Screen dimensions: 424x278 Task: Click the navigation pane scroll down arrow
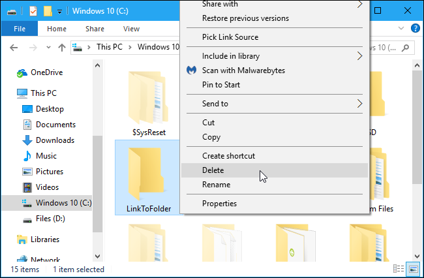[97, 256]
